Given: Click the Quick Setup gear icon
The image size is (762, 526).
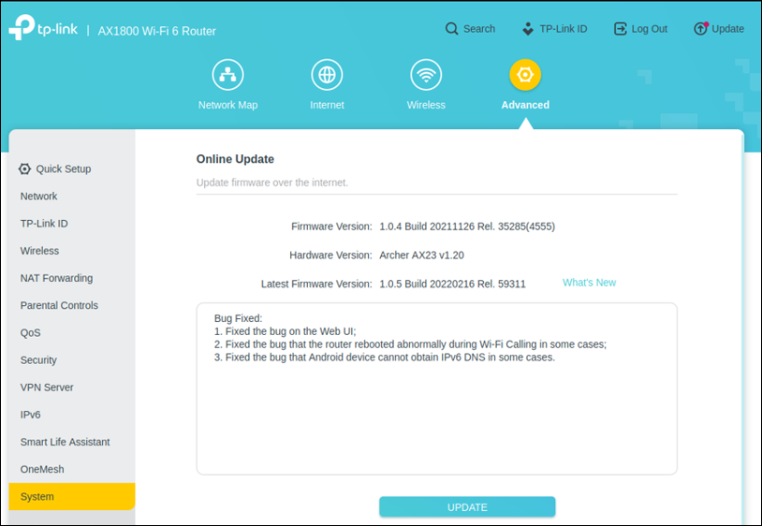Looking at the screenshot, I should tap(24, 169).
